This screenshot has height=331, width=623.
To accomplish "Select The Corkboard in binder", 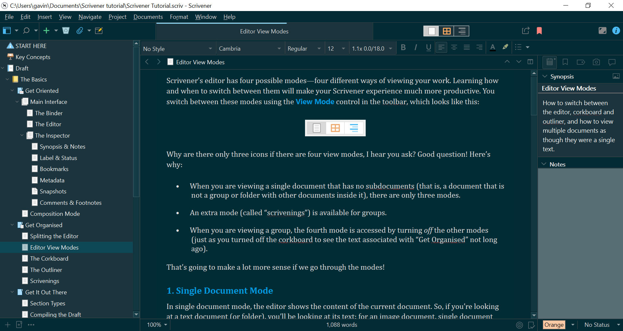I will 67,258.
